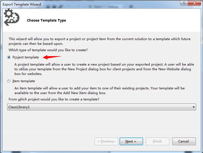203x153 pixels.
Task: Click the Finish button
Action: pyautogui.click(x=157, y=141)
